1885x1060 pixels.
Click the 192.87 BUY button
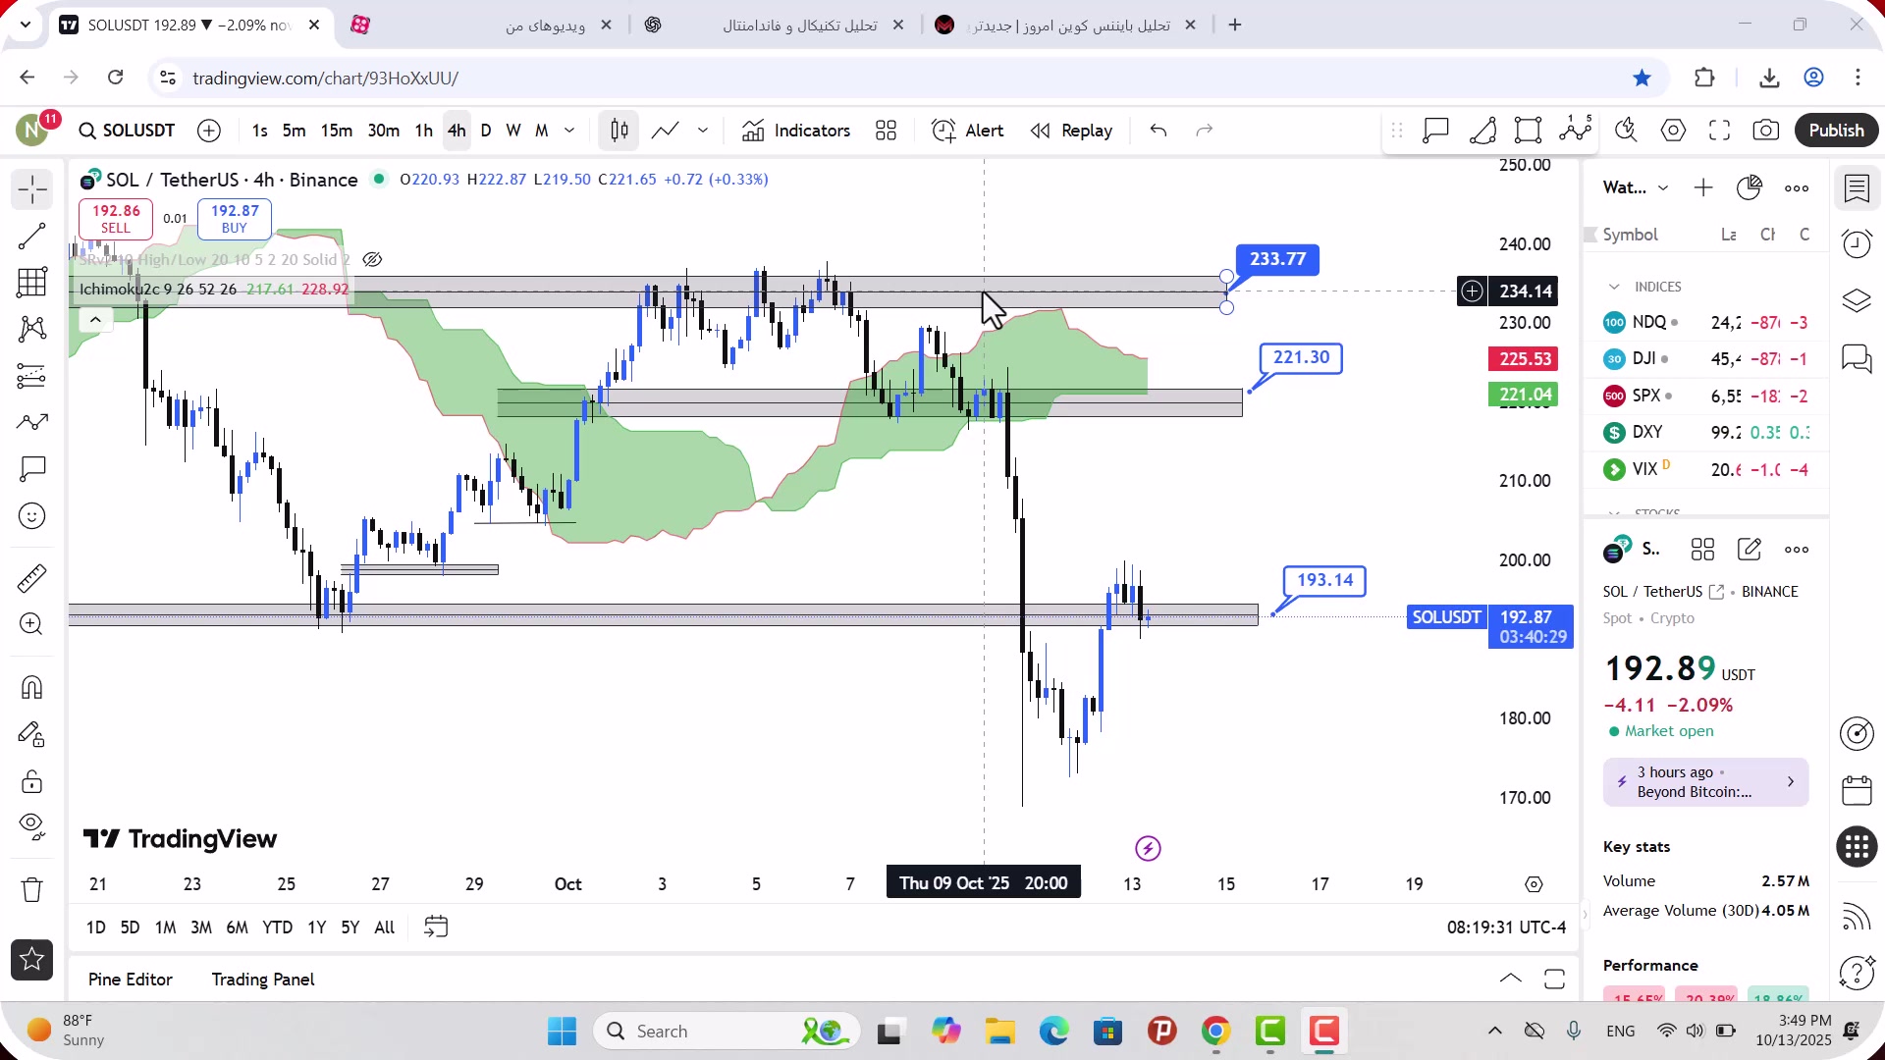(235, 219)
